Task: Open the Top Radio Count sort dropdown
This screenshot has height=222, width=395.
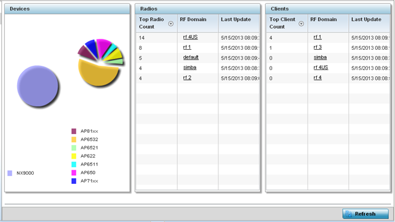Action: pyautogui.click(x=171, y=23)
